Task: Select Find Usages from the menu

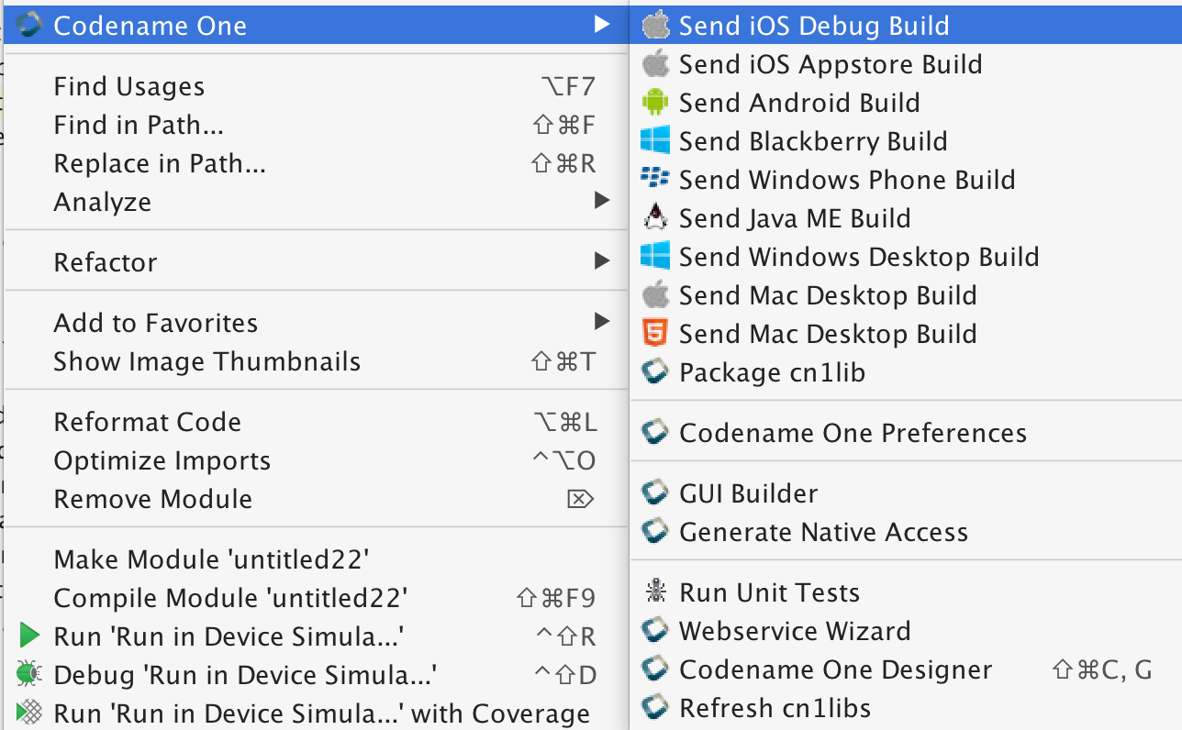Action: pos(128,86)
